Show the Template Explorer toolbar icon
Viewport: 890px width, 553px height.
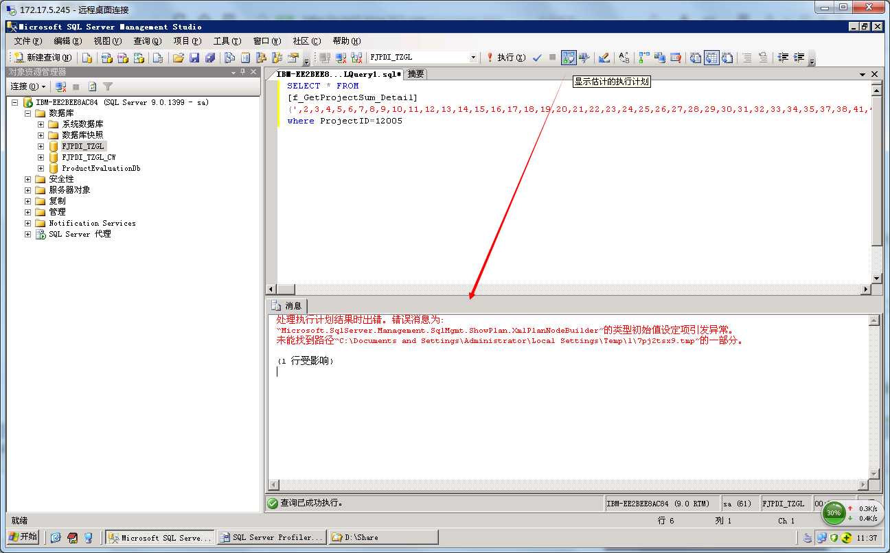point(277,58)
